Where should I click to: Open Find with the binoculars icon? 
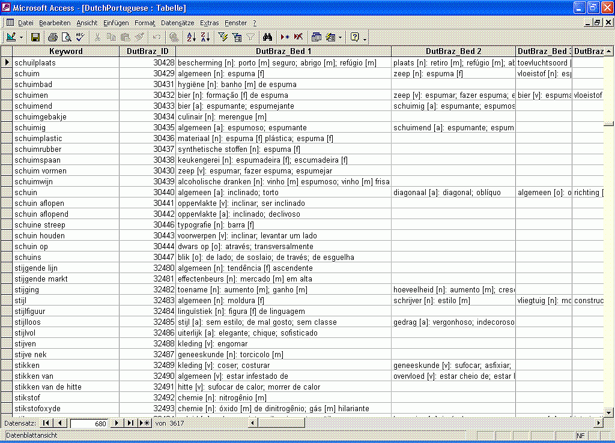[x=267, y=37]
